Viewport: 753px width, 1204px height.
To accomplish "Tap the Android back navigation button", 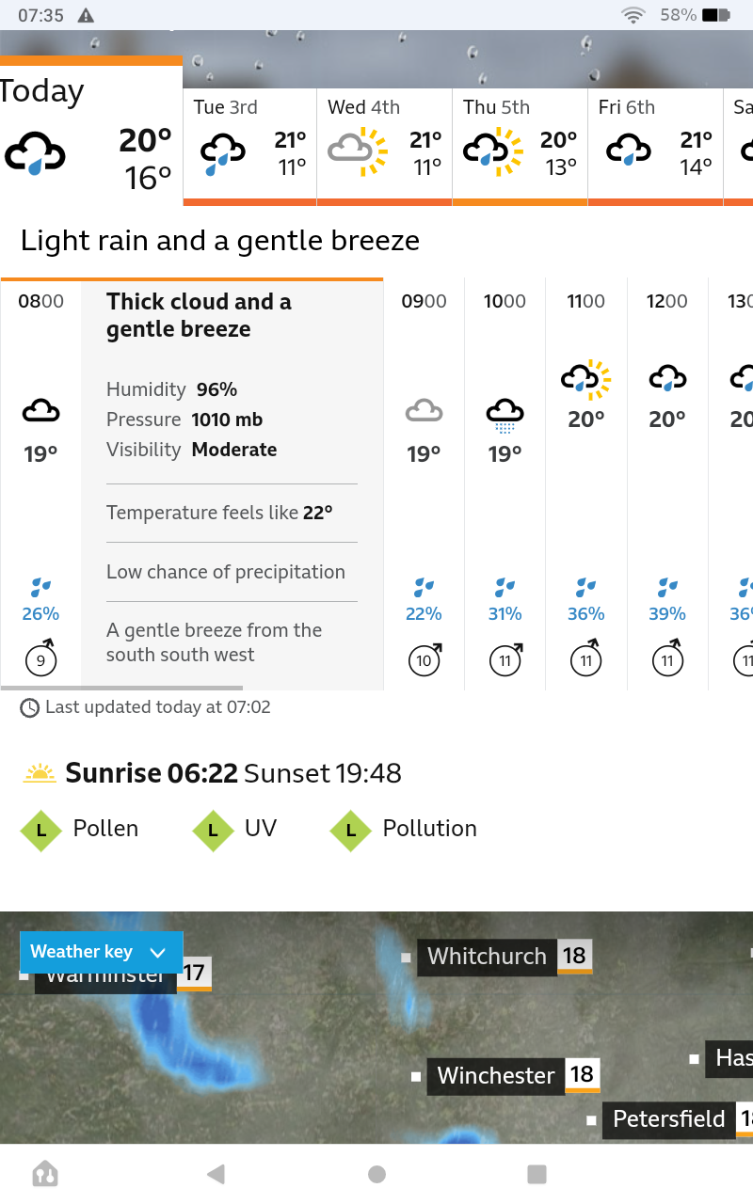I will [x=216, y=1174].
